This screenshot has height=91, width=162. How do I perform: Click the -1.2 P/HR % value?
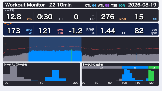pyautogui.click(x=82, y=31)
